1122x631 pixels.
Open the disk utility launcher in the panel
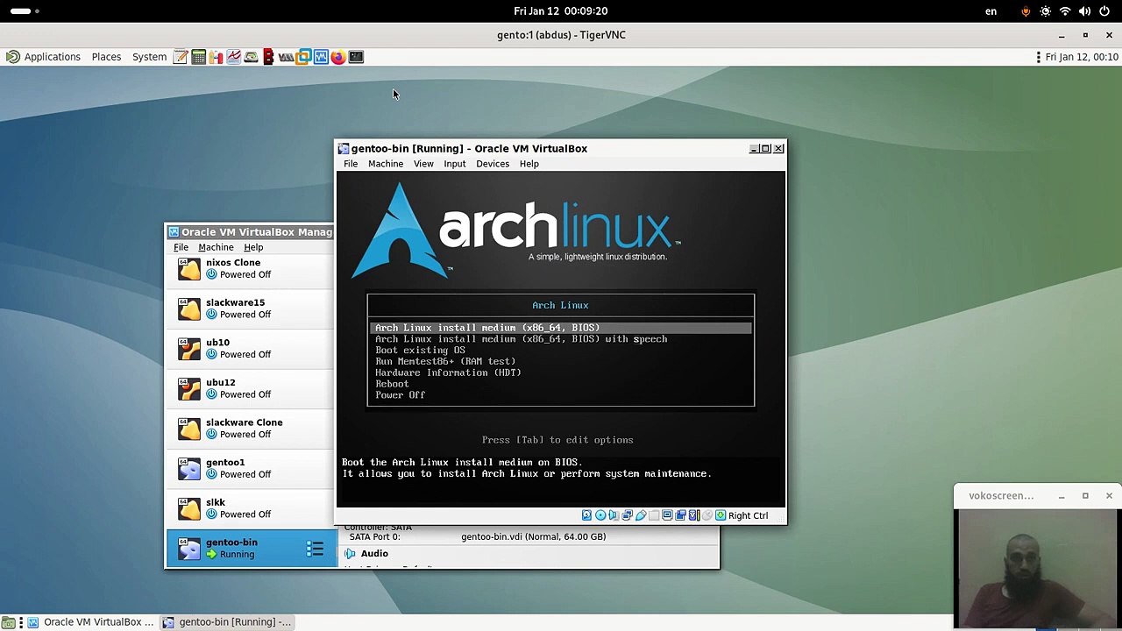pyautogui.click(x=251, y=57)
